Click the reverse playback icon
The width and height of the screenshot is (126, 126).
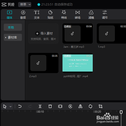click(x=70, y=106)
